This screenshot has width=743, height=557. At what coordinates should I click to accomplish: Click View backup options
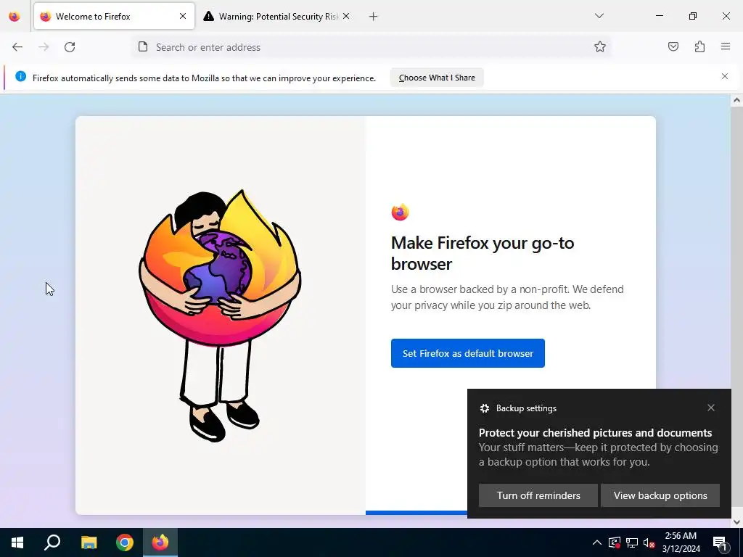click(x=660, y=495)
